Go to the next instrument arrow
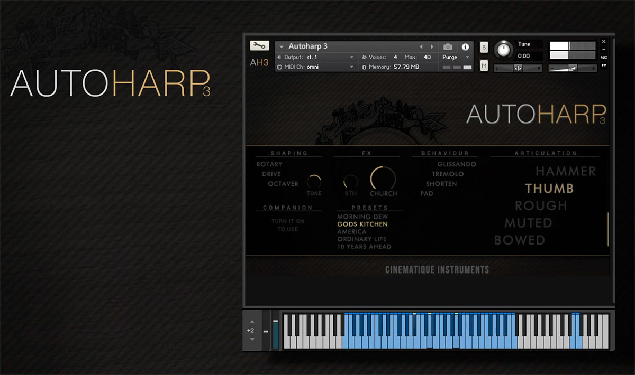The width and height of the screenshot is (635, 375). tap(432, 47)
